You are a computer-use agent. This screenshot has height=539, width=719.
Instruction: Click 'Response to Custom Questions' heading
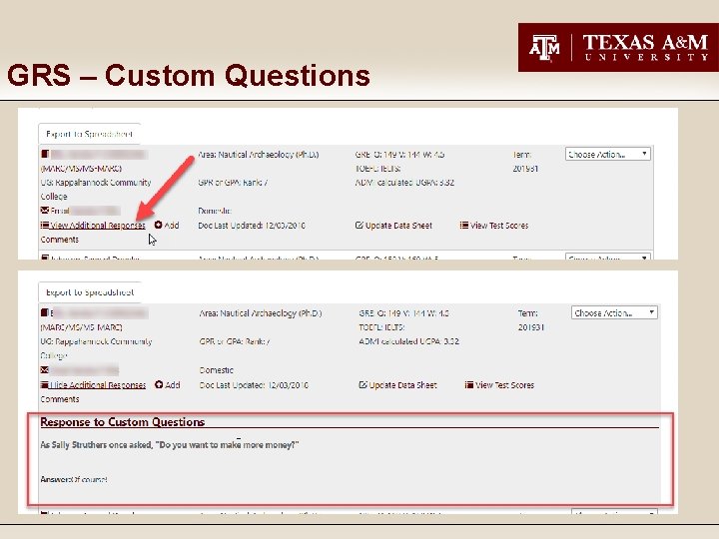click(123, 422)
